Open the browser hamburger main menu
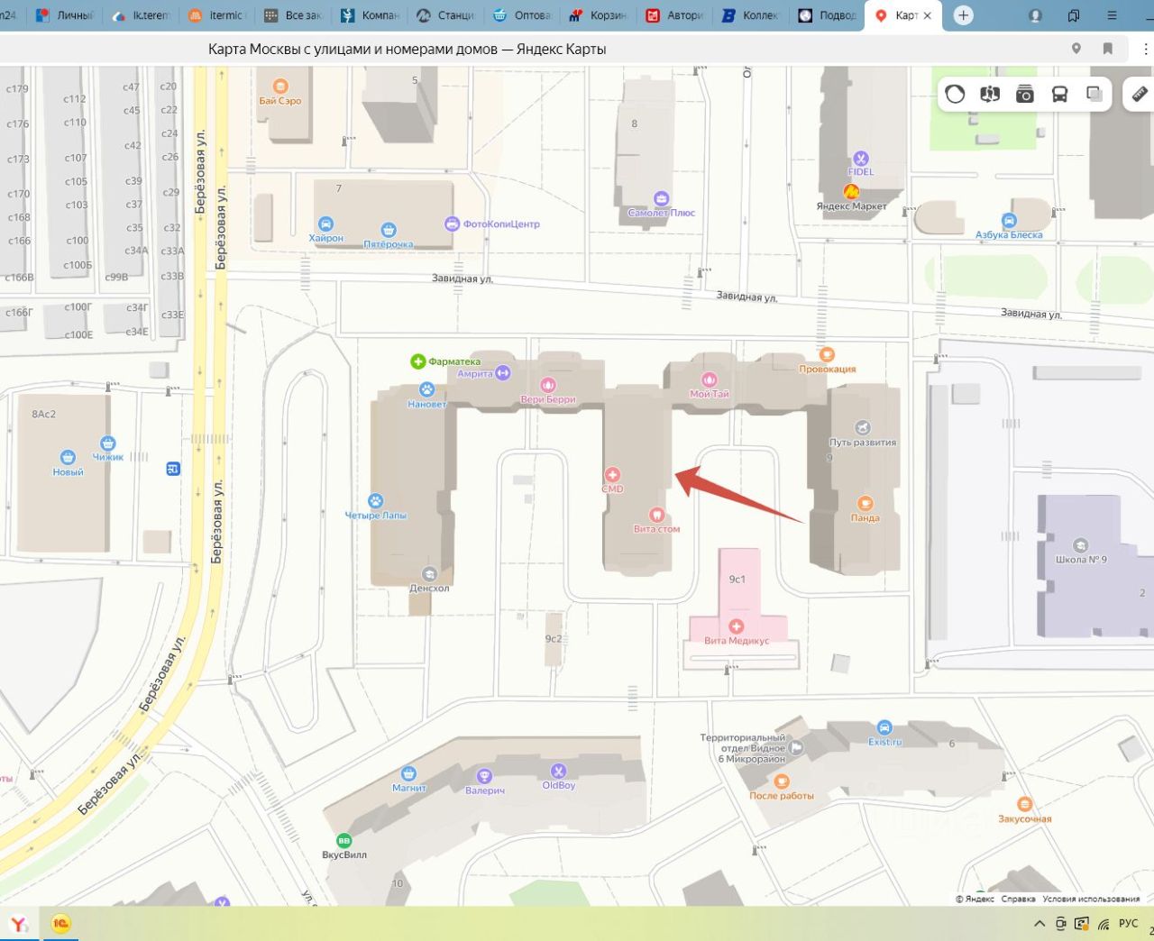The height and width of the screenshot is (941, 1154). pos(1110,15)
